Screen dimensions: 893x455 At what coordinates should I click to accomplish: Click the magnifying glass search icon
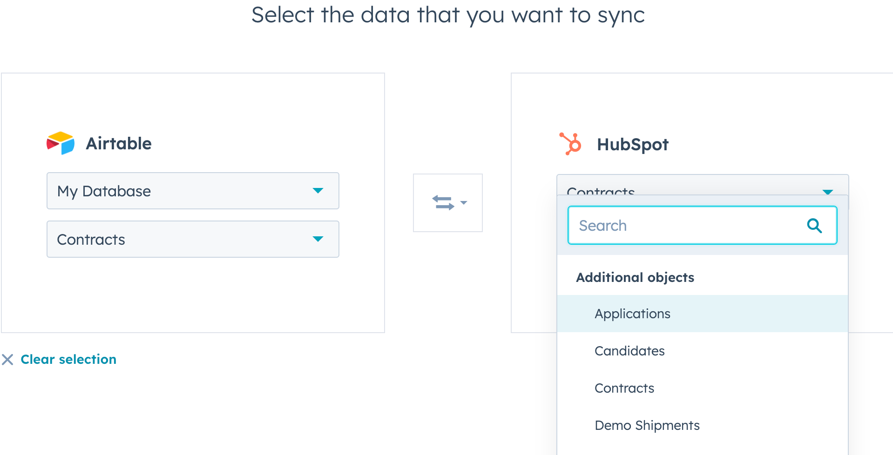(x=814, y=225)
